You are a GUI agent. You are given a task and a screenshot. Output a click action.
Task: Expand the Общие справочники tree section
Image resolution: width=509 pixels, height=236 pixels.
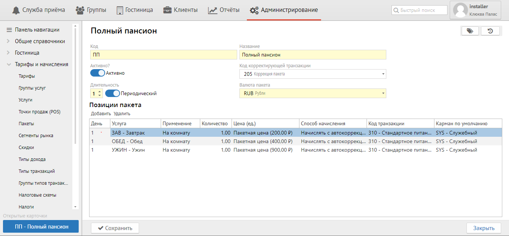coord(8,41)
